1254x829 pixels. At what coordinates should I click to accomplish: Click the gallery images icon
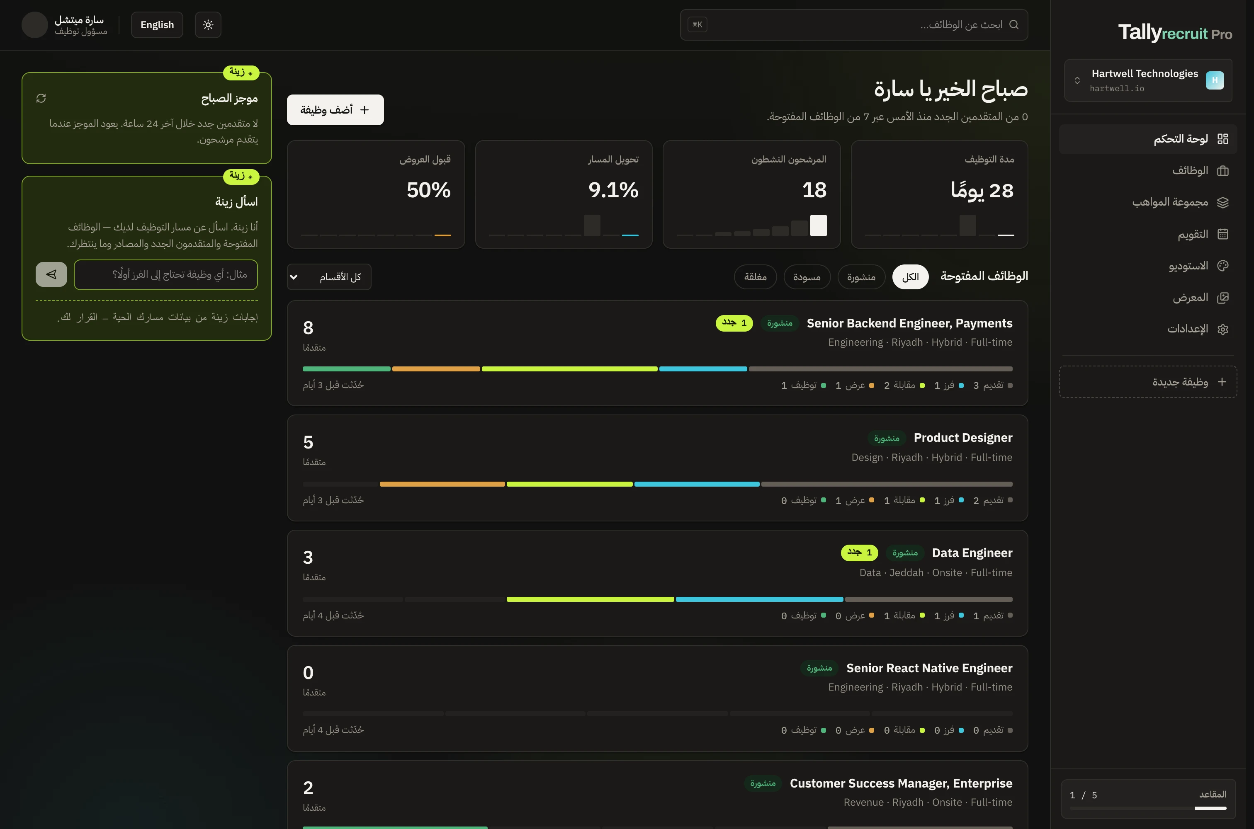click(1222, 297)
